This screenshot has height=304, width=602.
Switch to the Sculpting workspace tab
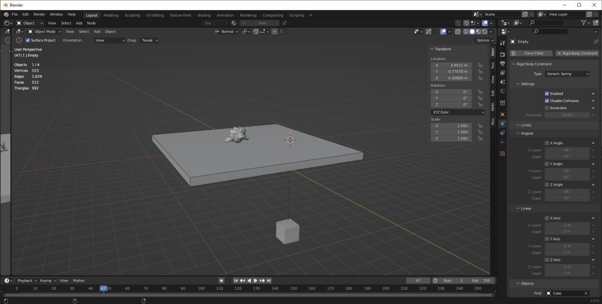click(x=132, y=15)
